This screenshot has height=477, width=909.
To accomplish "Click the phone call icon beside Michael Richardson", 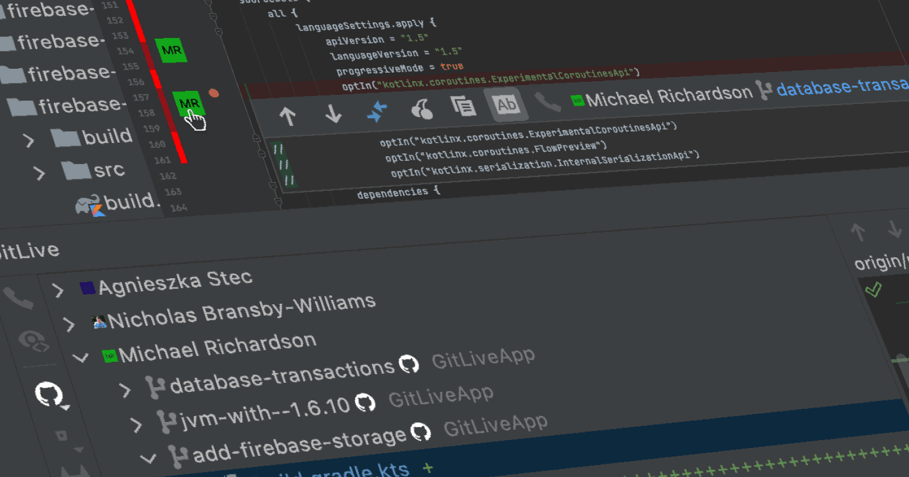I will tap(548, 102).
